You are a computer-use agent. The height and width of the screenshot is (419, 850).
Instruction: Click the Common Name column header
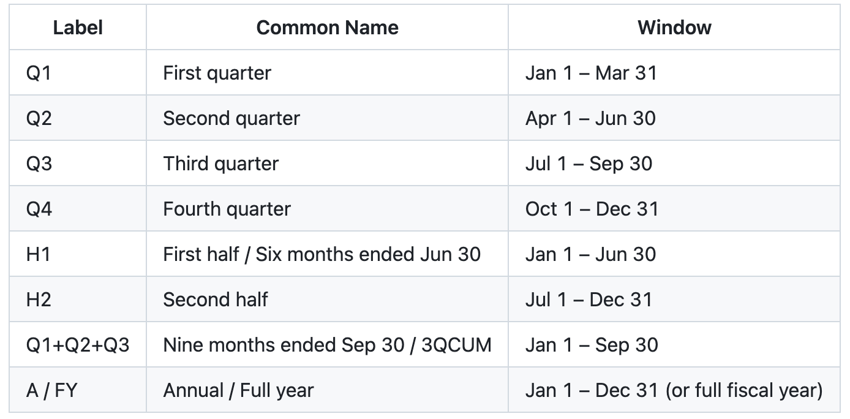(327, 28)
